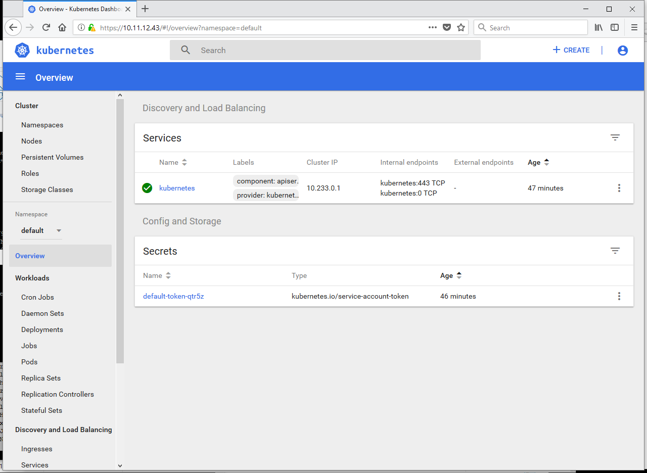Show site information icon in address bar

click(81, 28)
